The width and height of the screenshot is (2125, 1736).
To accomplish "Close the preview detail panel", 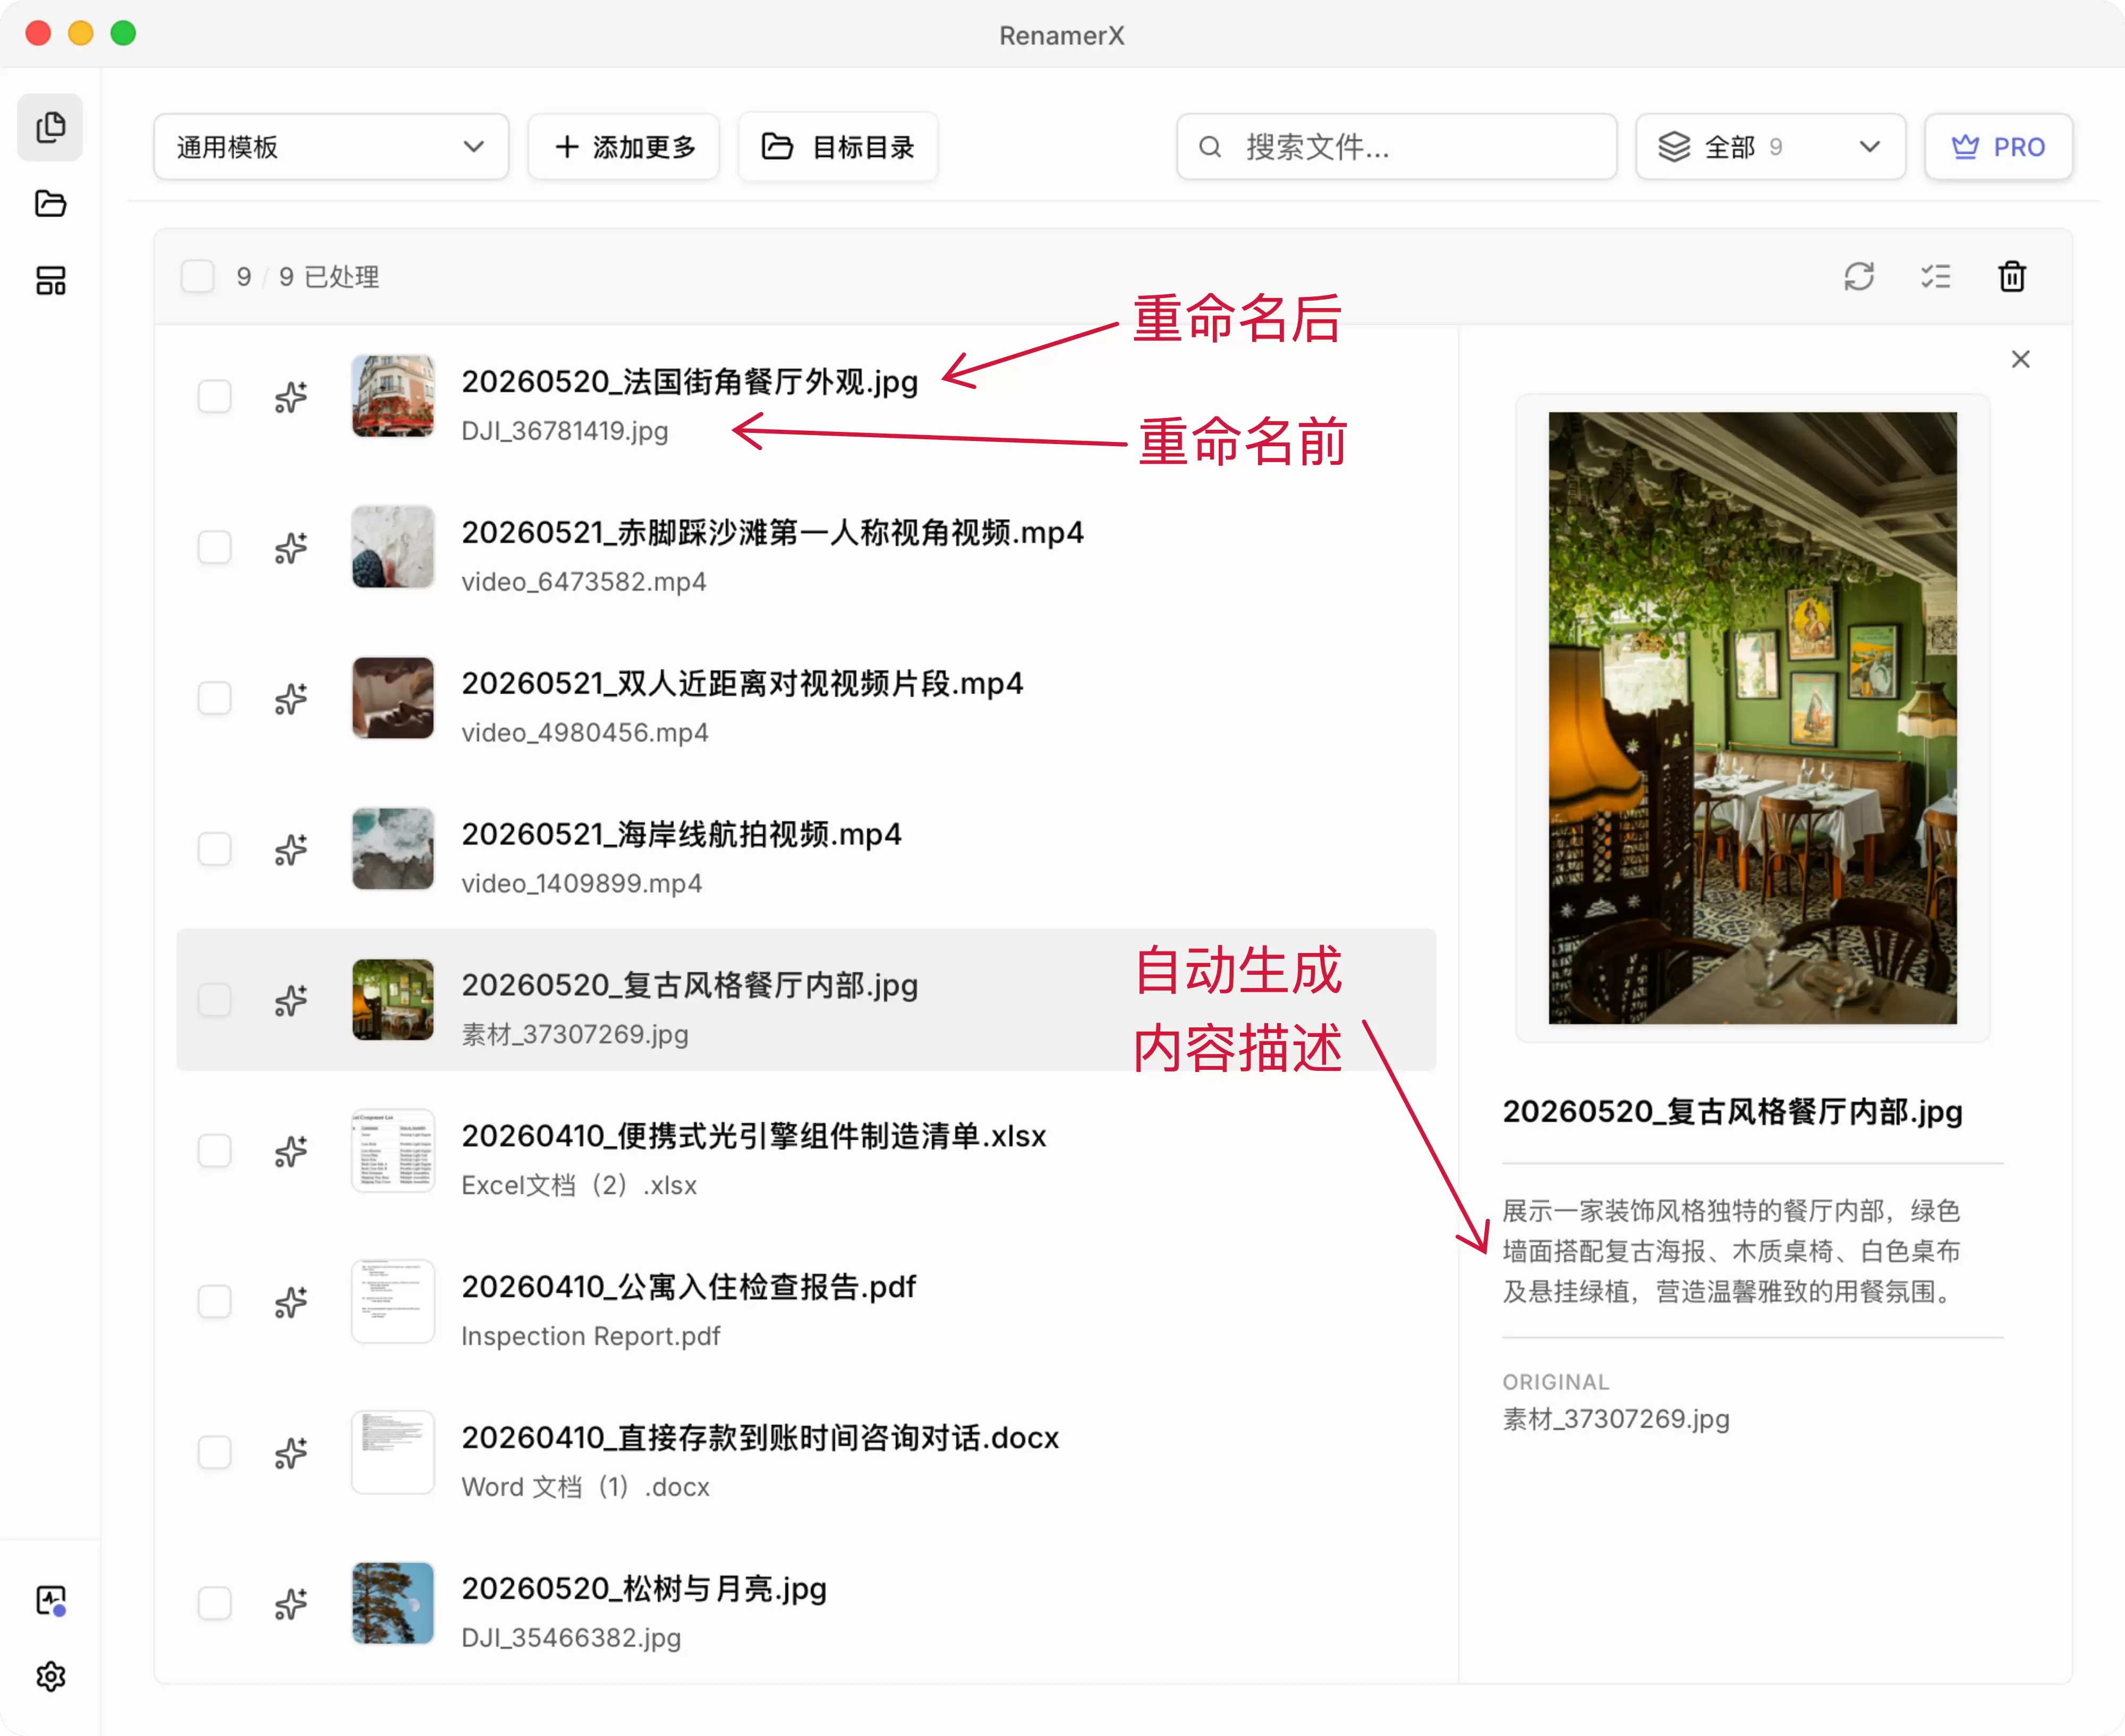I will pyautogui.click(x=2021, y=359).
